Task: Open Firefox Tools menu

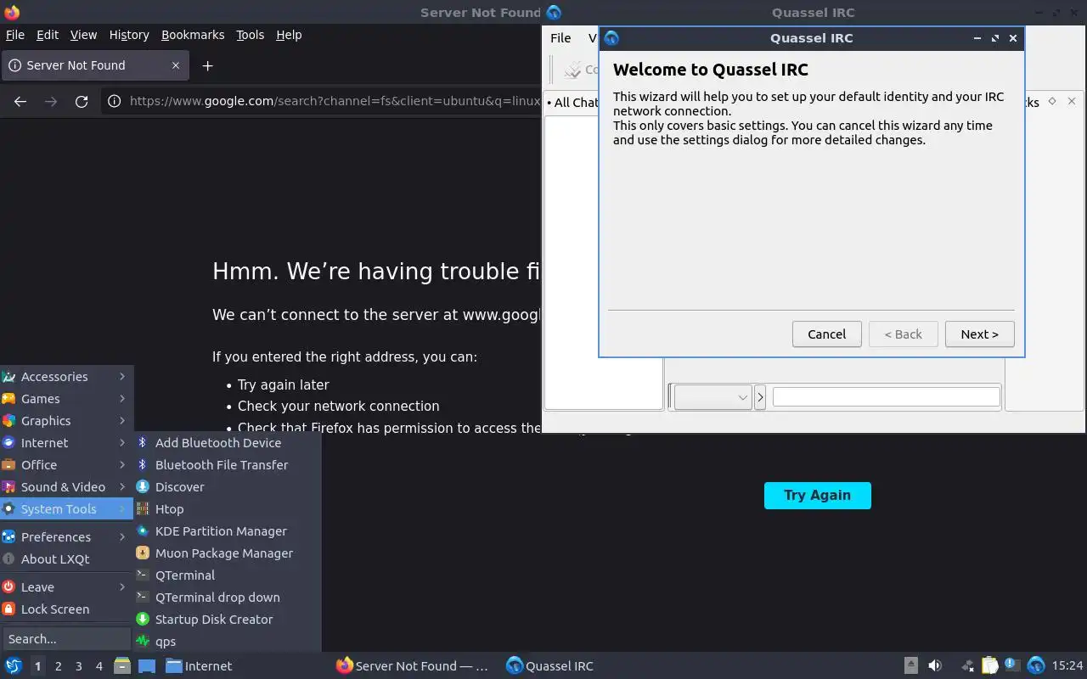Action: tap(251, 35)
